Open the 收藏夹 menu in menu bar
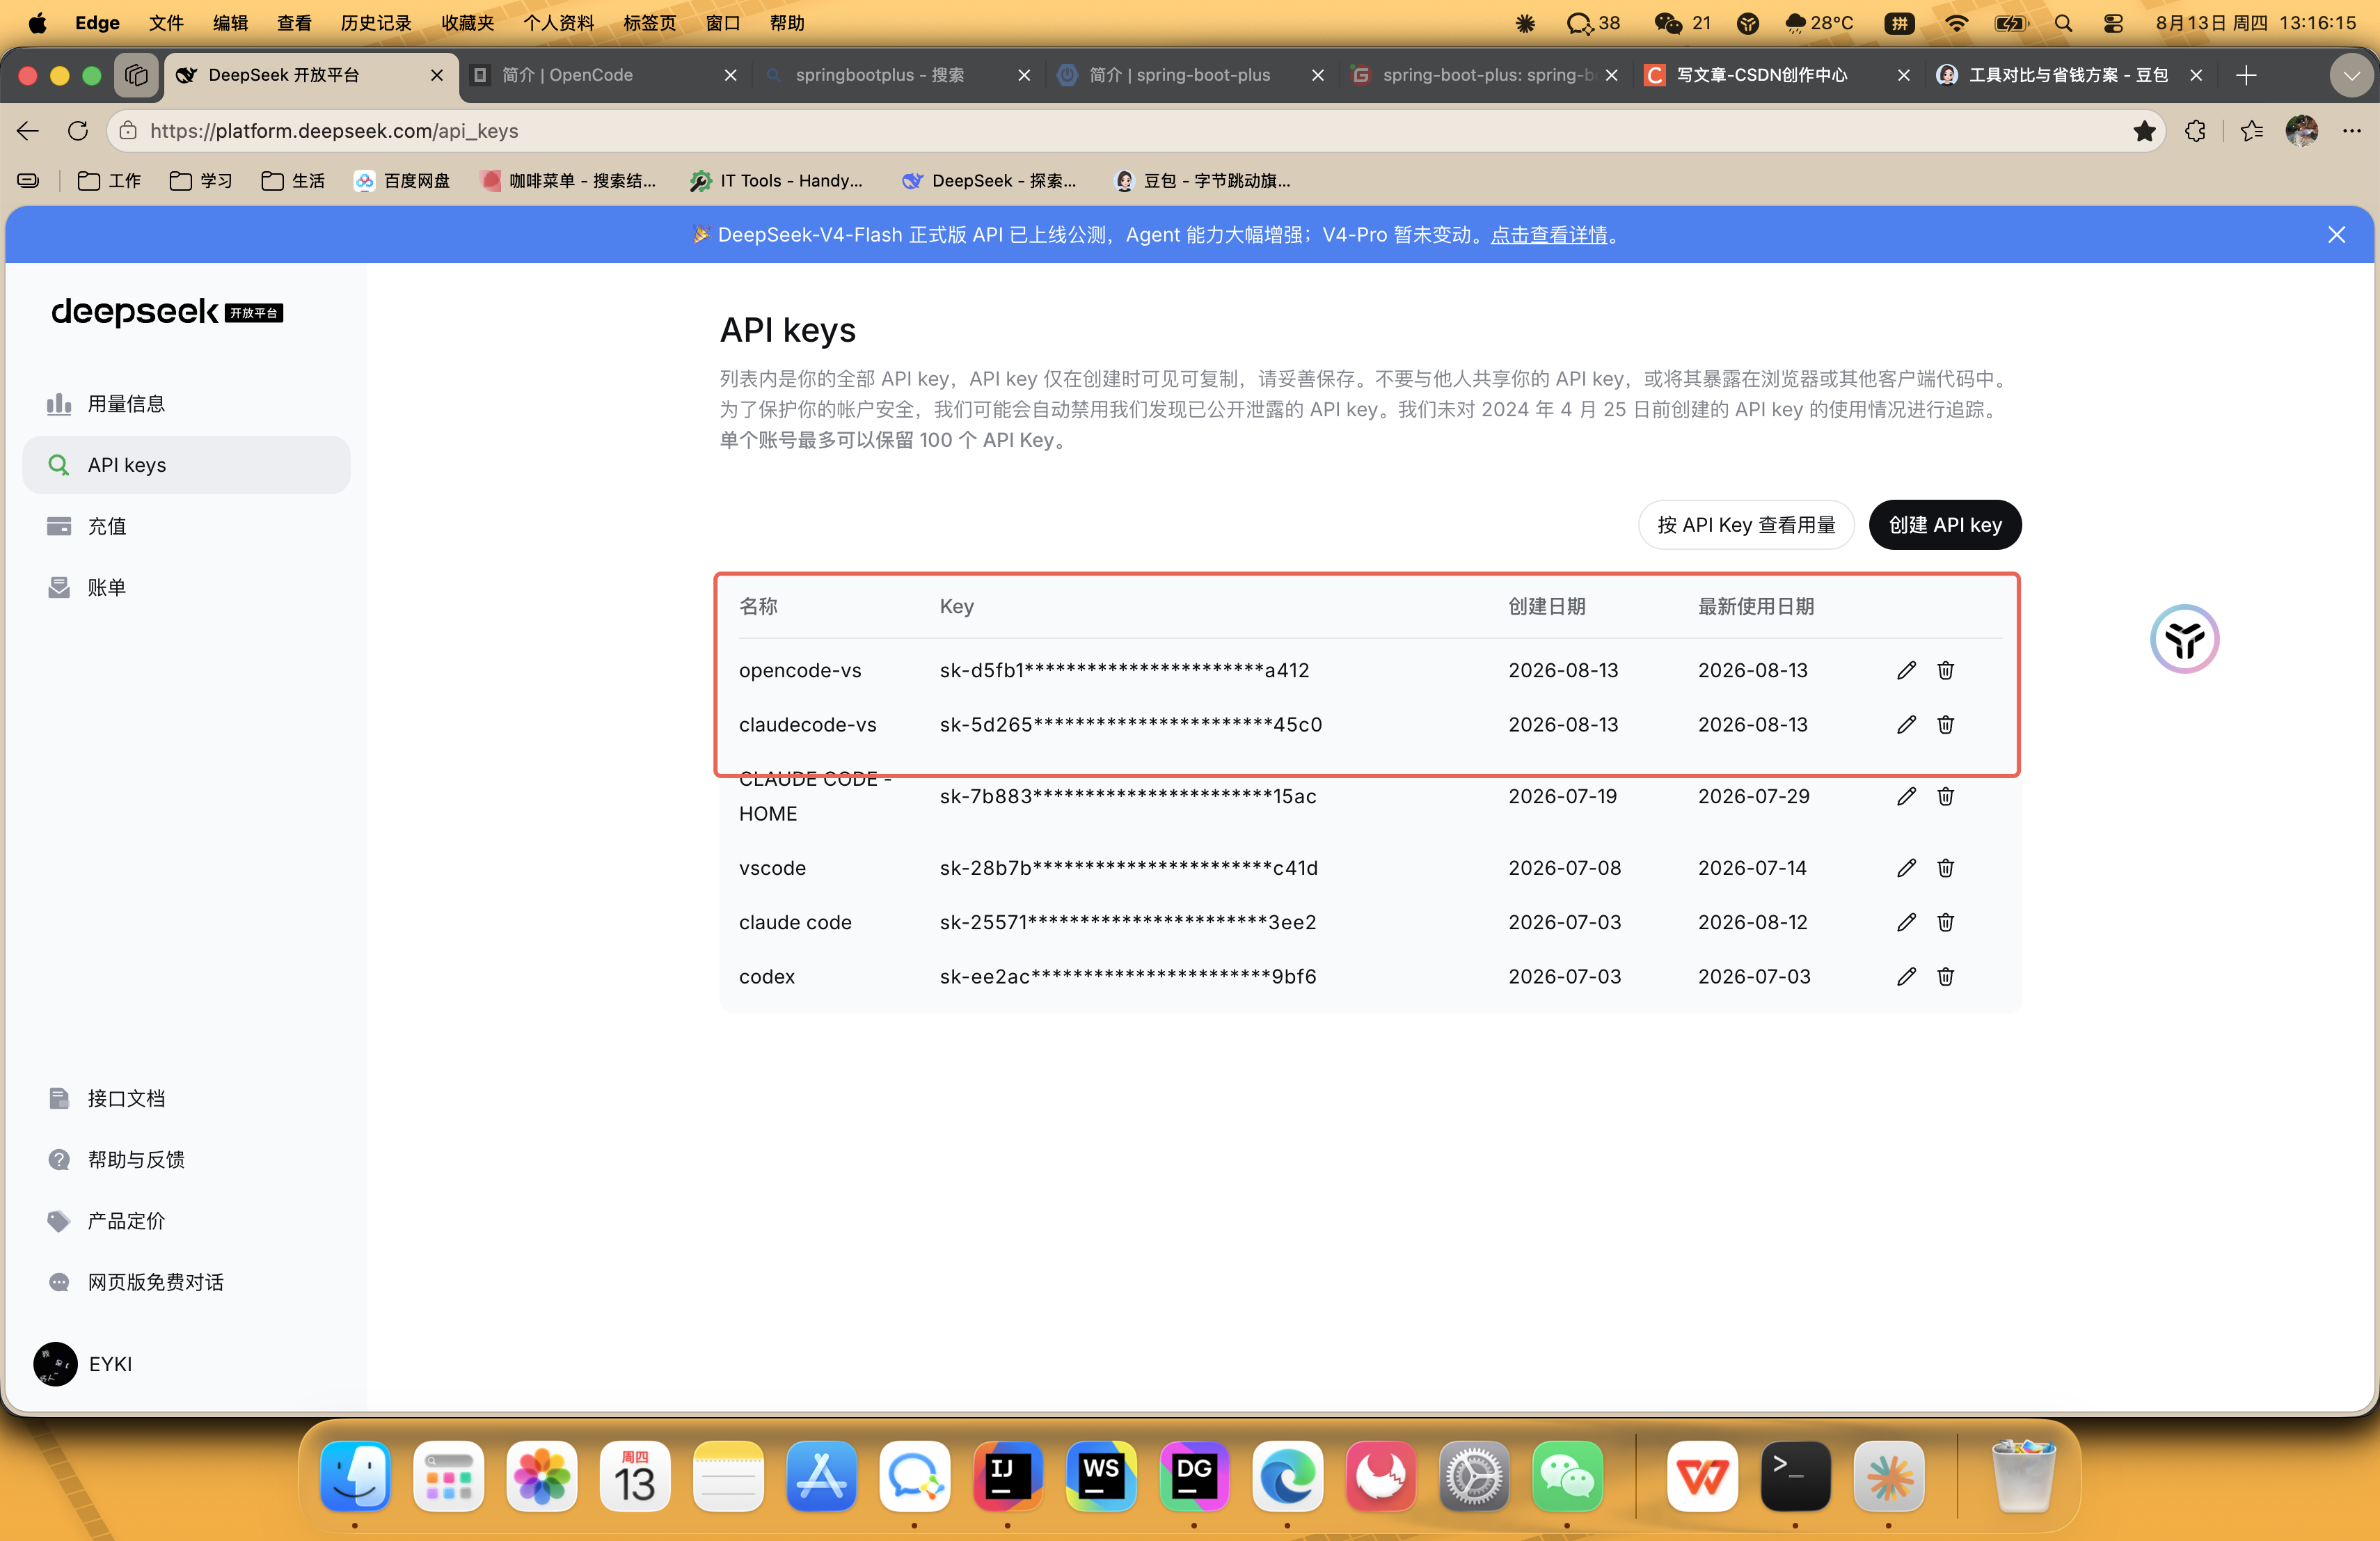 coord(468,23)
